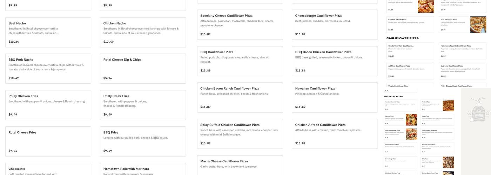This screenshot has width=491, height=175.
Task: Click the All Meat Pizza photo thumbnail
Action: point(448,105)
